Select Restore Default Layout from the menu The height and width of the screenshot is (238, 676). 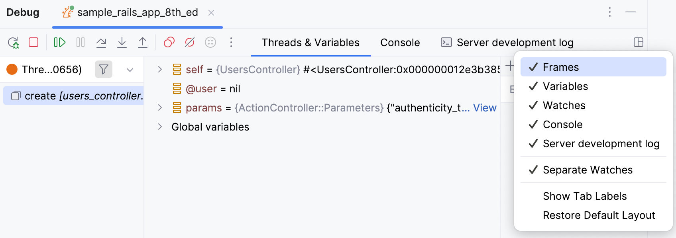(x=599, y=215)
